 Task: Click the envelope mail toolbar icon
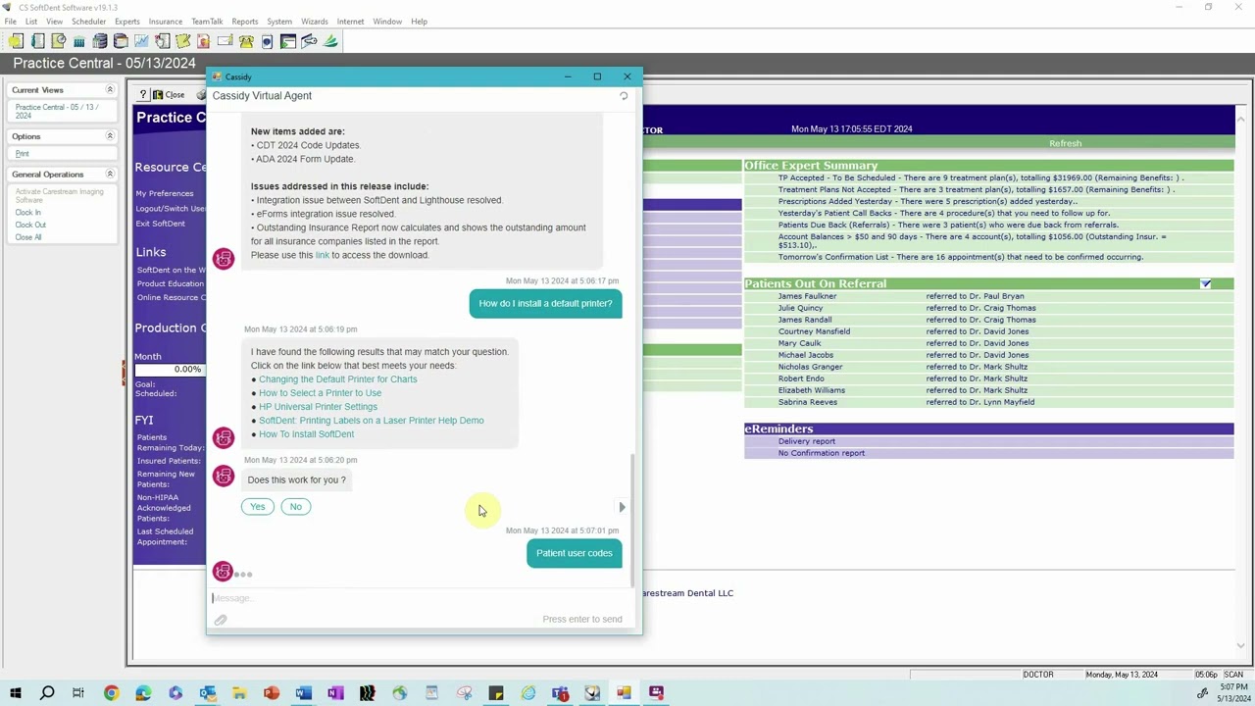(x=225, y=41)
